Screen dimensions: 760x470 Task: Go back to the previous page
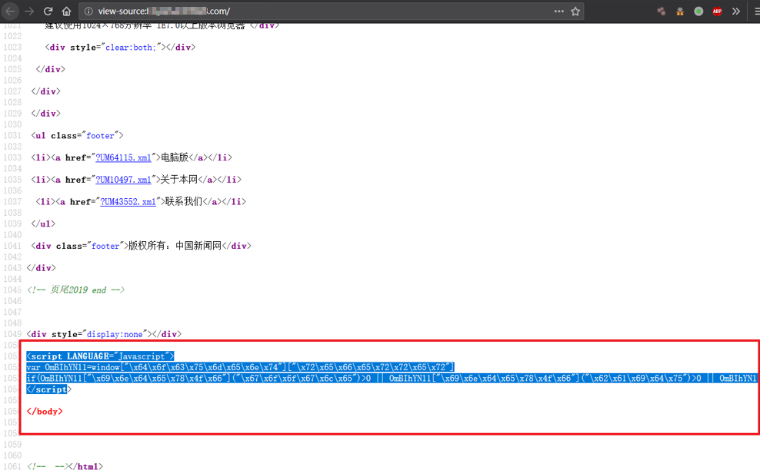tap(11, 11)
